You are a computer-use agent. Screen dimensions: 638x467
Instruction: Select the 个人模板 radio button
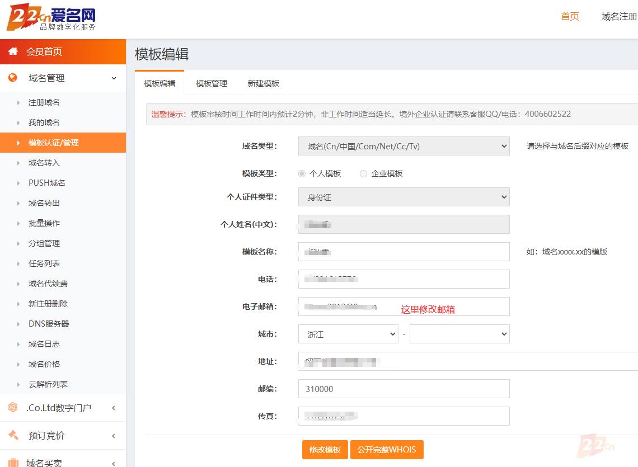[x=302, y=173]
